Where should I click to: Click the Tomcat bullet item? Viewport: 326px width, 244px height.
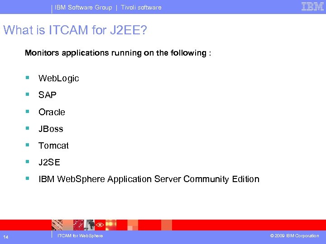click(x=53, y=145)
